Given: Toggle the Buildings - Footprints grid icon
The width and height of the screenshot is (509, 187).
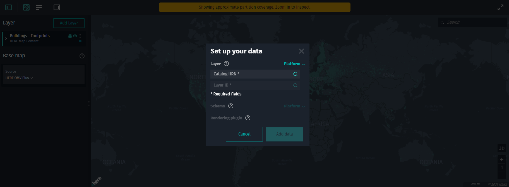Looking at the screenshot, I should (x=70, y=36).
